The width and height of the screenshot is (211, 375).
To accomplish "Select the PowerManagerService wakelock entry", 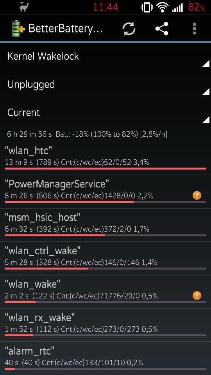I will tap(105, 191).
